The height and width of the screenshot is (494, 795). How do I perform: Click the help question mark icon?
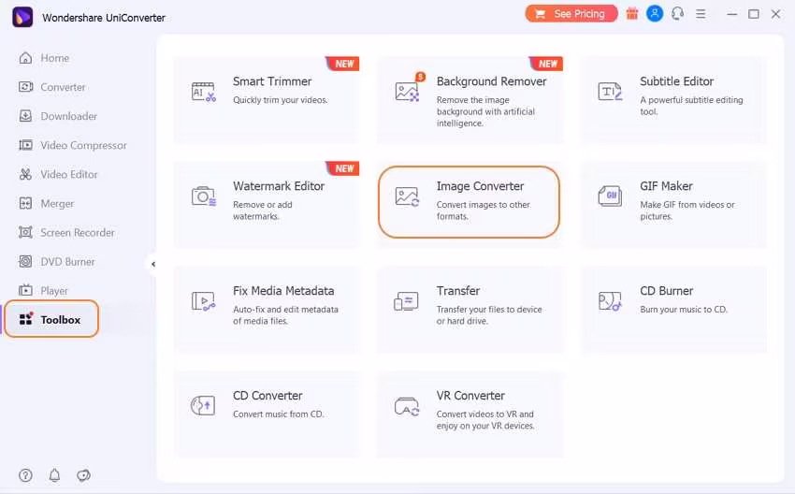25,475
